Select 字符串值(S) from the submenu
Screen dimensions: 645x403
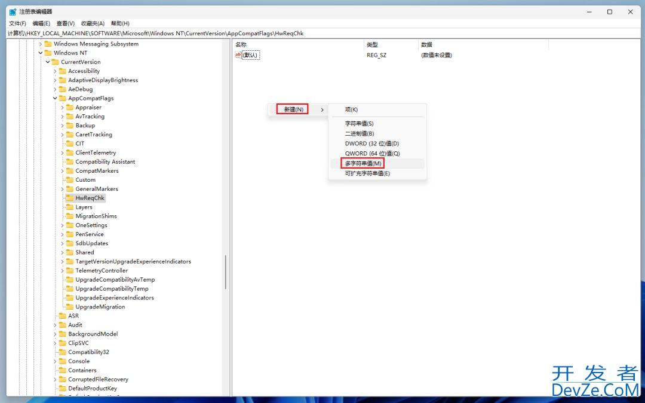pos(377,124)
